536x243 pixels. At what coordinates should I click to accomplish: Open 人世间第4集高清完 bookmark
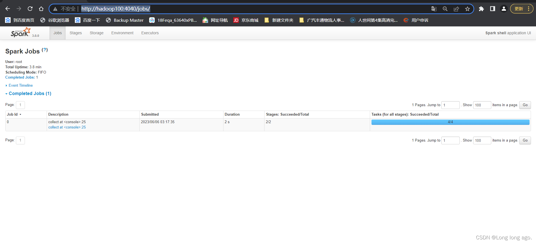[374, 20]
